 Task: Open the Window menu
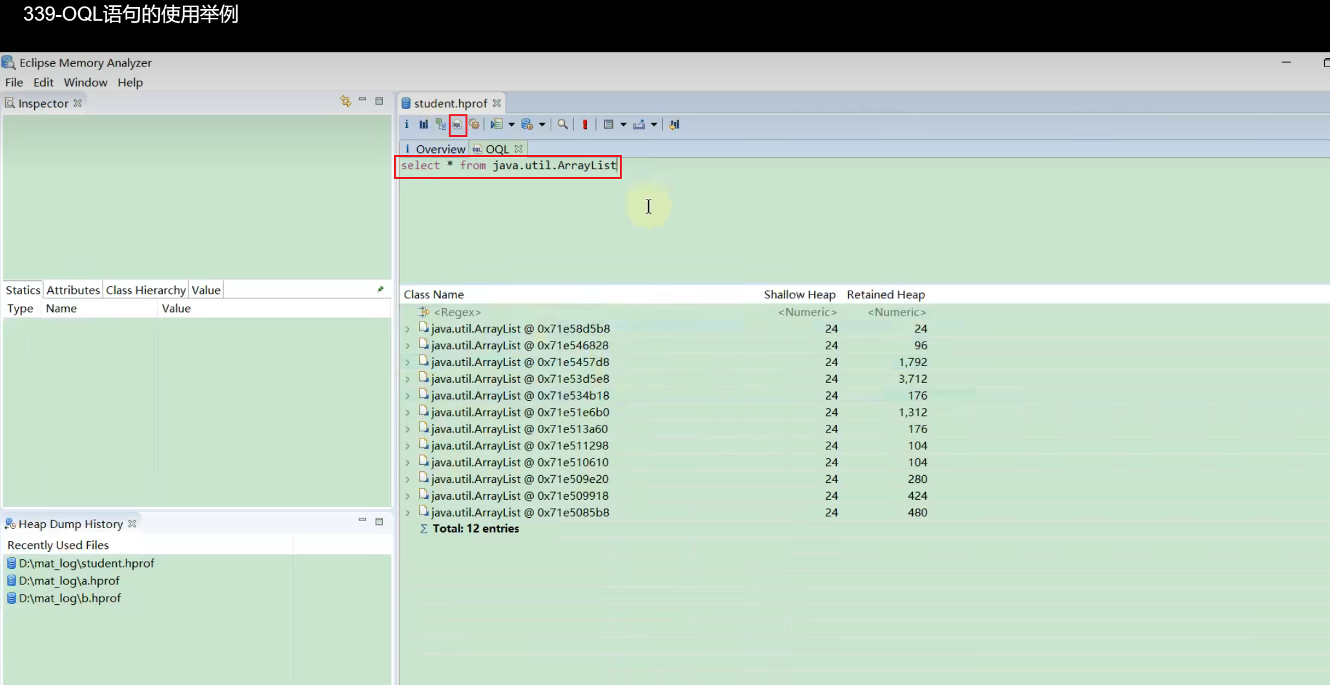pyautogui.click(x=85, y=83)
